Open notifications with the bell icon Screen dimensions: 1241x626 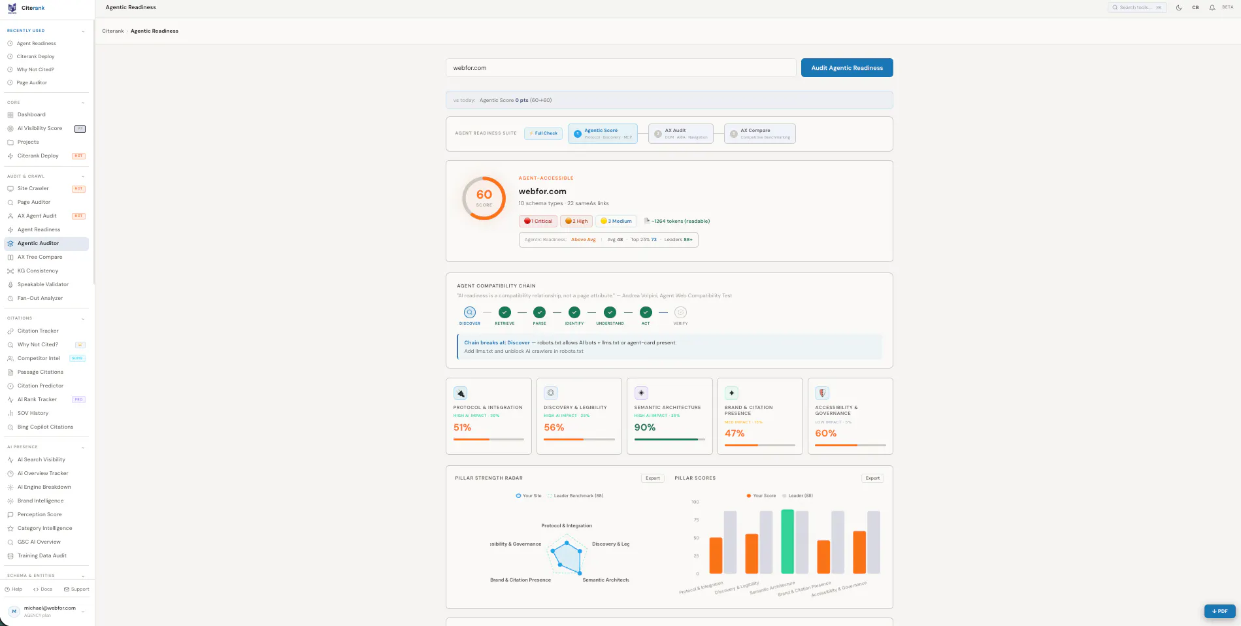1212,8
